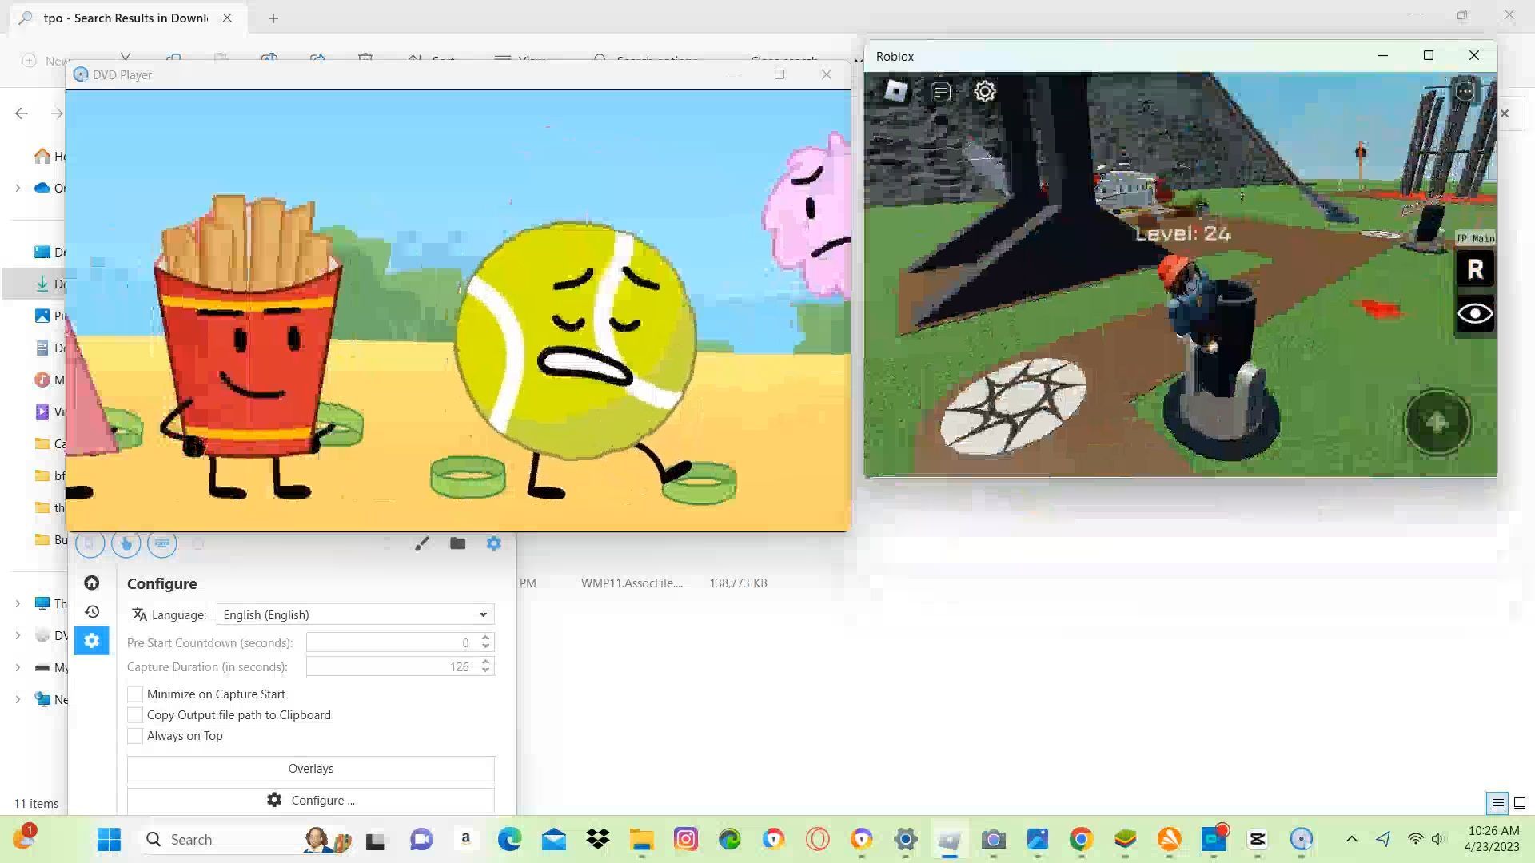
Task: Open the clock and date panel
Action: click(1492, 839)
